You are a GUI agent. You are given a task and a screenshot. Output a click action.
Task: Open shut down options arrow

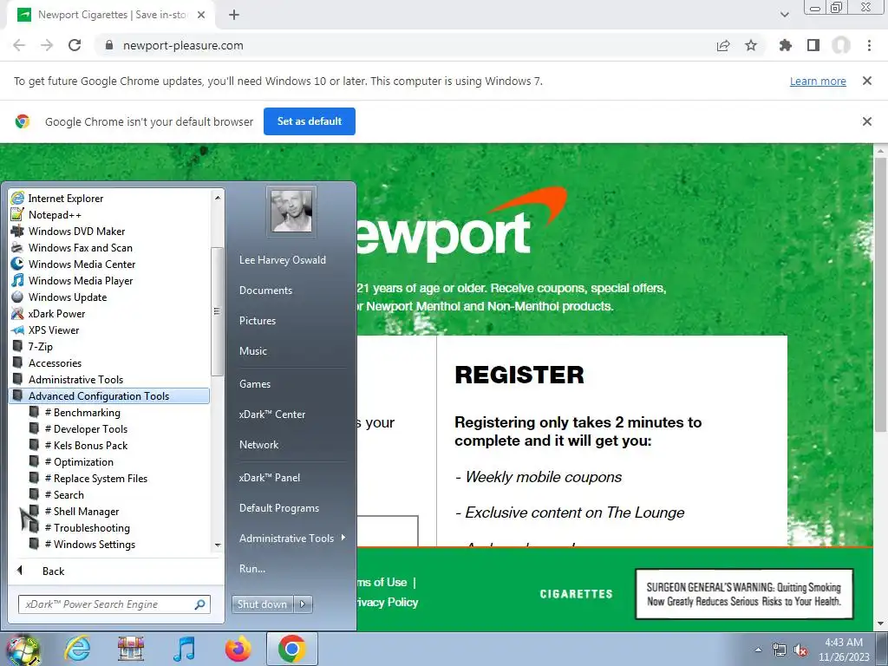(x=303, y=604)
